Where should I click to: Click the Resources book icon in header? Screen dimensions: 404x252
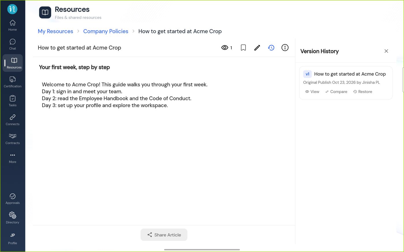pos(45,12)
